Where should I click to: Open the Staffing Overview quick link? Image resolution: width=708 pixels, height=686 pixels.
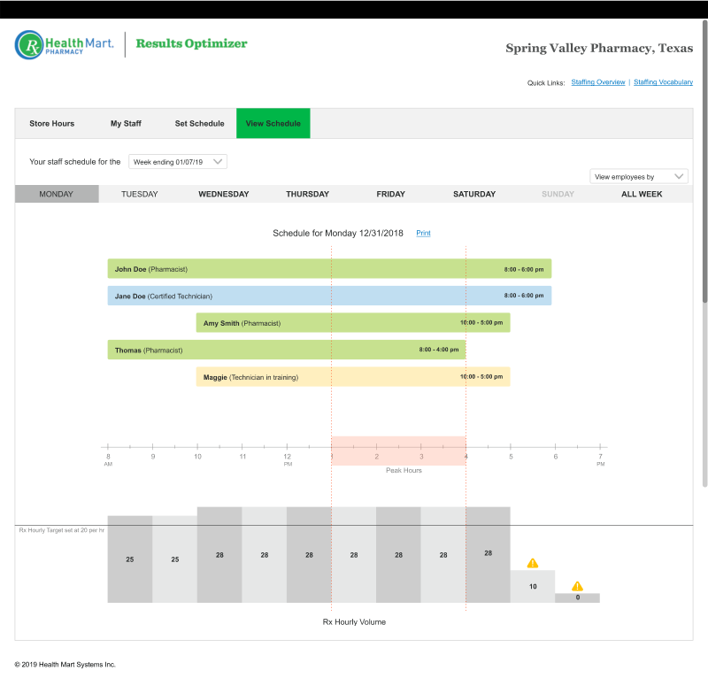(598, 82)
